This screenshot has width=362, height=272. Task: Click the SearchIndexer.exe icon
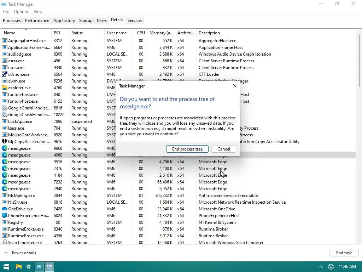pyautogui.click(x=4, y=242)
